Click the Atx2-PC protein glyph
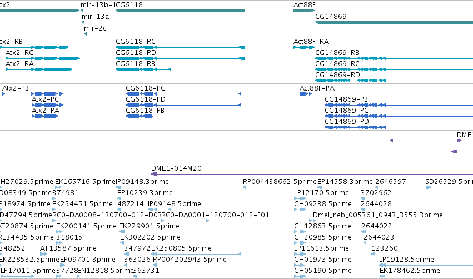The image size is (473, 279). (48, 105)
